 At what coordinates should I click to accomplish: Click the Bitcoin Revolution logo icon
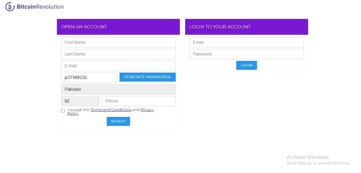click(x=10, y=6)
